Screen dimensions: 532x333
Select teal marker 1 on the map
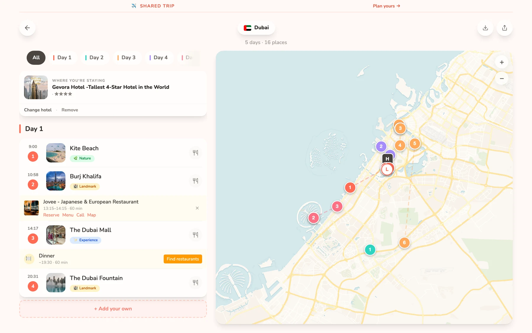pyautogui.click(x=370, y=250)
